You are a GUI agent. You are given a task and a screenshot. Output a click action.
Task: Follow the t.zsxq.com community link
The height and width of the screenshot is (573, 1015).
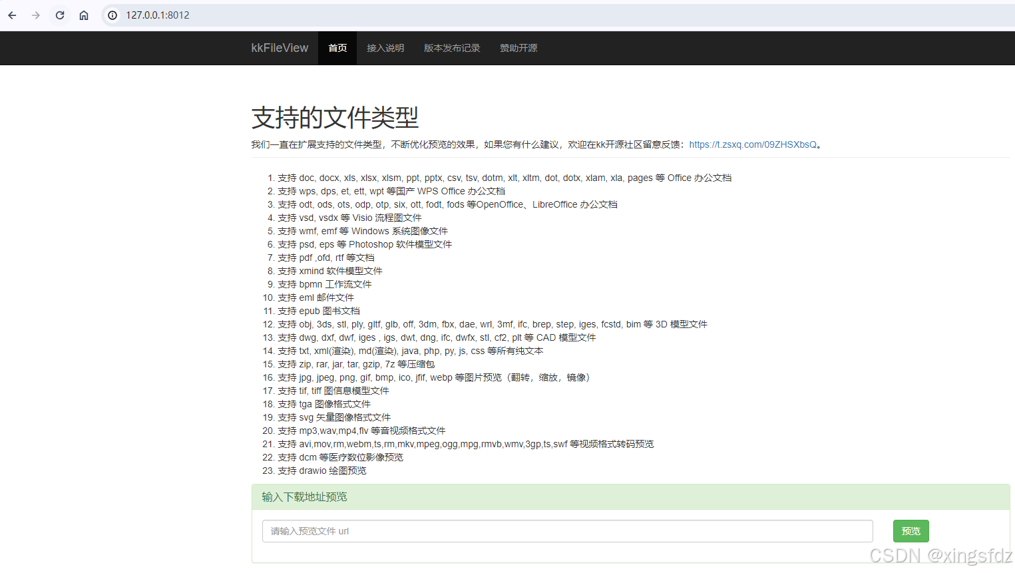tap(753, 144)
